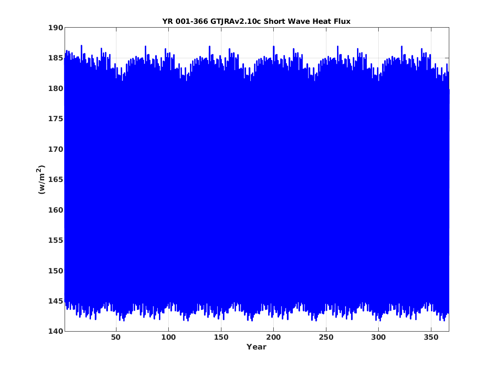Click the y-axis tick label '175'
Image resolution: width=496 pixels, height=372 pixels.
click(x=55, y=119)
